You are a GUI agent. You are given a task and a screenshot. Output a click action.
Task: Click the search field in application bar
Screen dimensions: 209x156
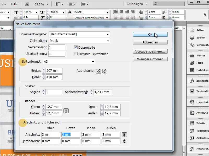[x=169, y=4]
